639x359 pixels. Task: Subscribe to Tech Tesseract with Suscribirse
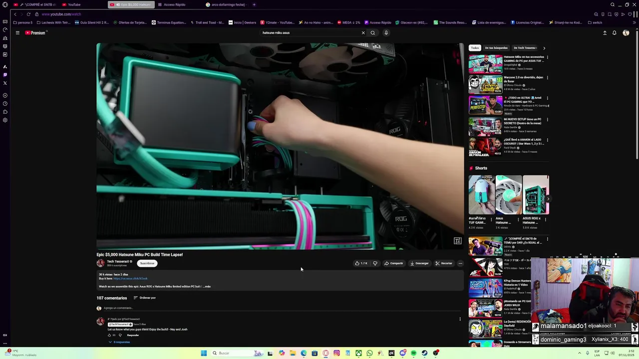[147, 263]
